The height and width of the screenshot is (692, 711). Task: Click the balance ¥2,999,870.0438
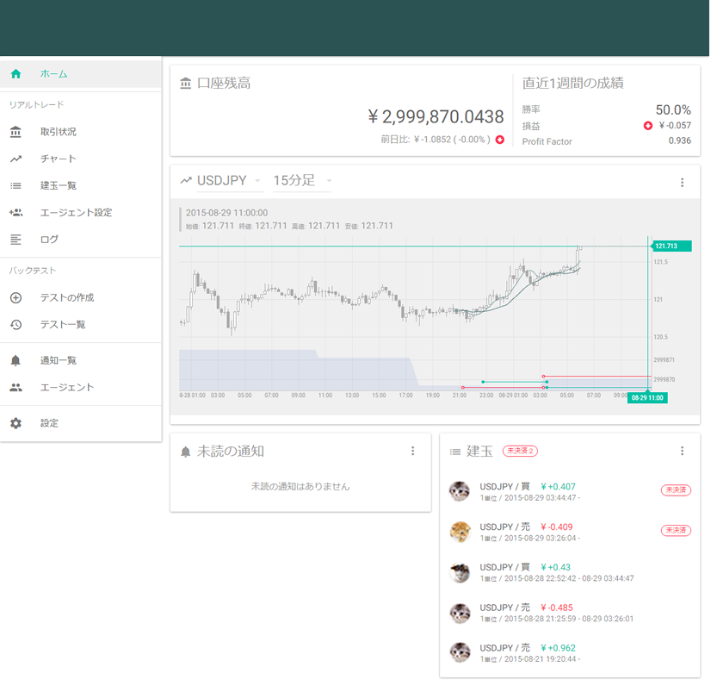click(x=436, y=116)
